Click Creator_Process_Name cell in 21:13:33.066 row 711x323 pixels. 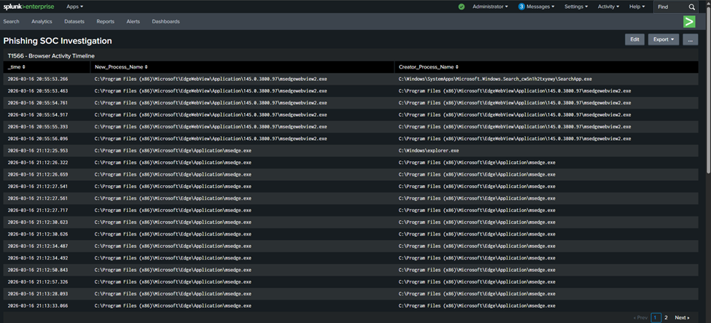tap(477, 306)
